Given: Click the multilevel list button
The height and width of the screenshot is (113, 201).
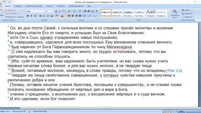Looking at the screenshot, I should [x=80, y=11].
